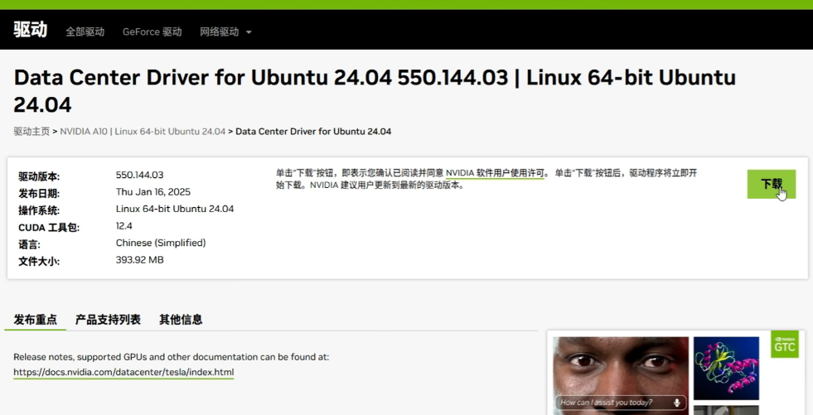
Task: Click the 文件大小: label
Action: pyautogui.click(x=39, y=262)
